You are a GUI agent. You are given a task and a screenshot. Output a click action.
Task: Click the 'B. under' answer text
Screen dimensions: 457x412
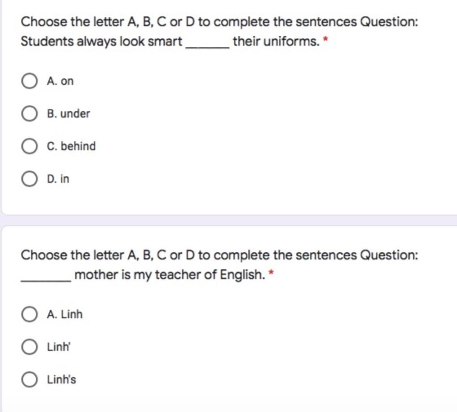pos(68,114)
